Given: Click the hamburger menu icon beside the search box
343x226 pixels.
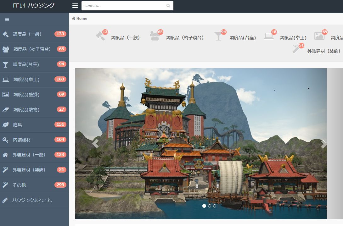Looking at the screenshot, I should 75,6.
